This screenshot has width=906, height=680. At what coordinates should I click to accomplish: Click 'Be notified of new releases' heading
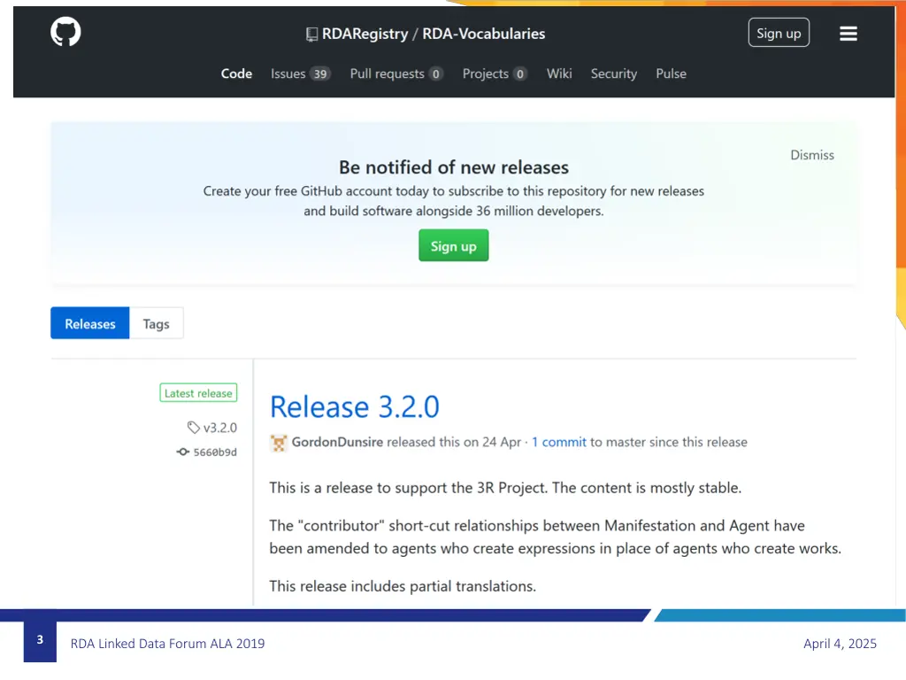click(454, 167)
